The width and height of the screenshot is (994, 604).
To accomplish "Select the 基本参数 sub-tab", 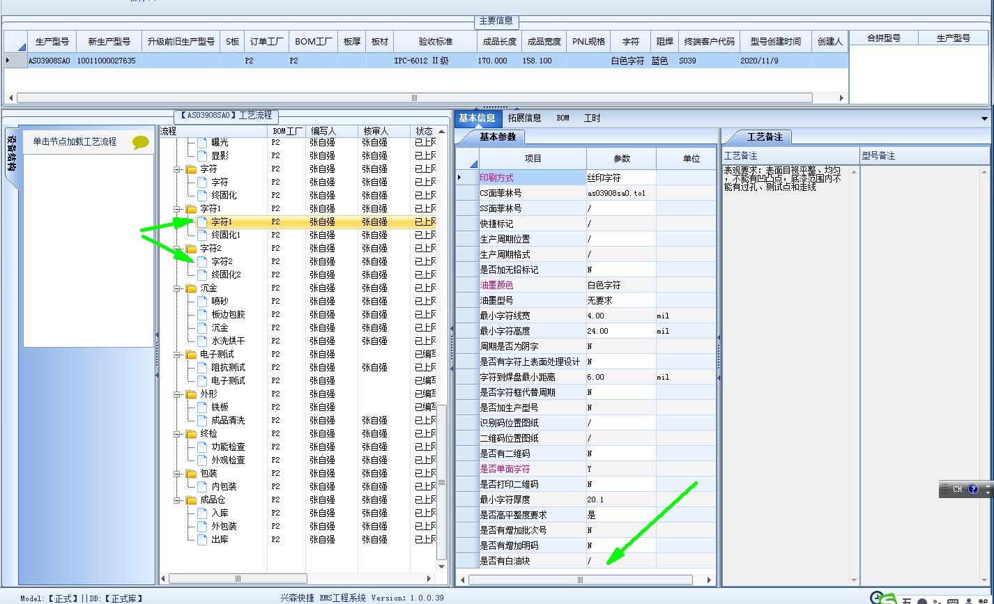I will point(498,137).
